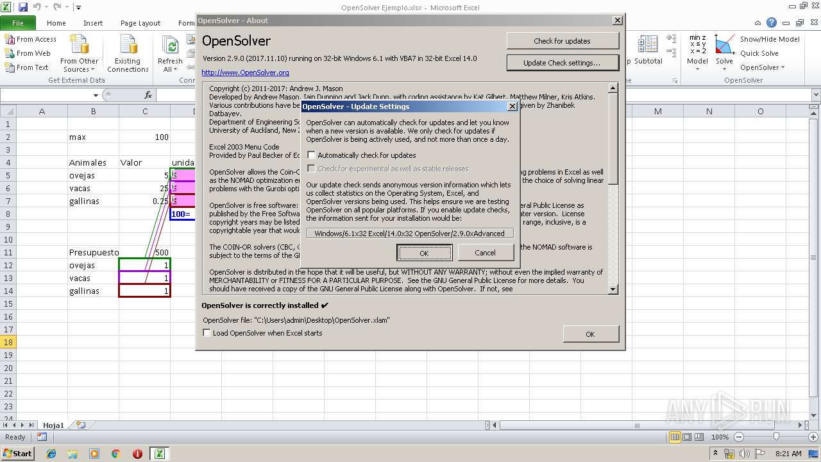Open the Outline group dialog launcher
Viewport: 821px width, 462px height.
[x=675, y=80]
